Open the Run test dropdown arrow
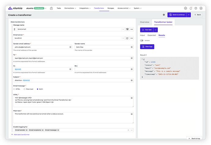211x145 pixels. tap(156, 30)
